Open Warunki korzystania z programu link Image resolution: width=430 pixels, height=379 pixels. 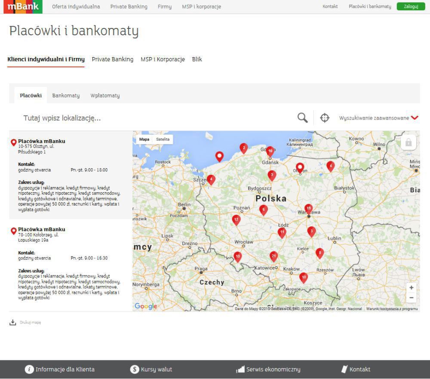[392, 309]
